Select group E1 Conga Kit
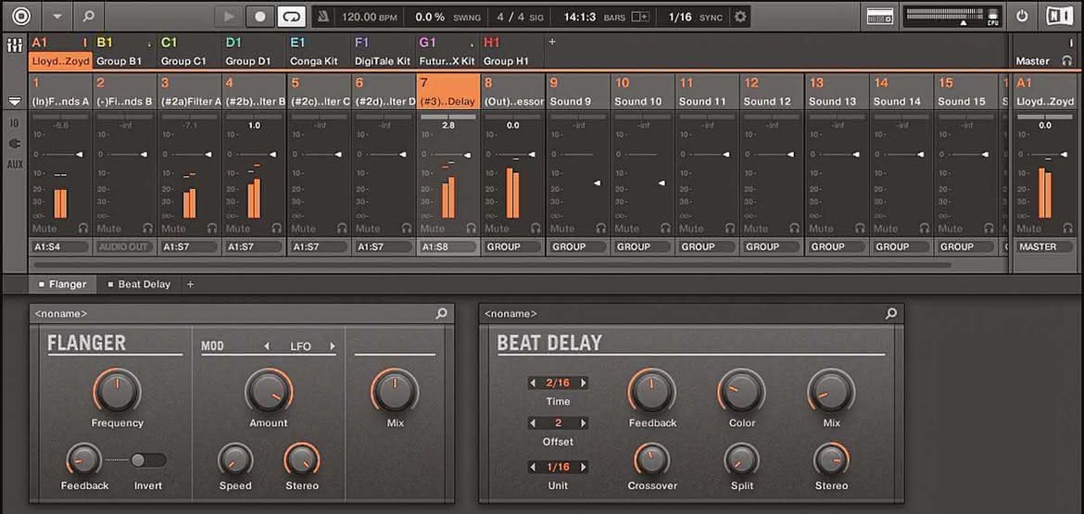The image size is (1084, 514). (x=319, y=52)
